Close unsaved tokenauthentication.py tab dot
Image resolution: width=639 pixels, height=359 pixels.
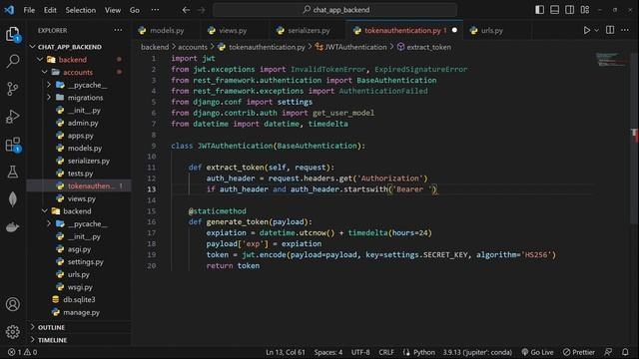point(454,30)
